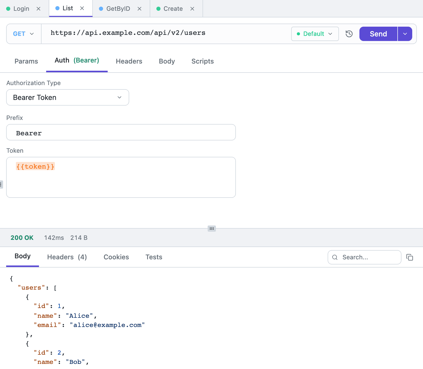Click the "alice@example.com" value
Viewport: 423px width, 369px height.
[x=107, y=325]
